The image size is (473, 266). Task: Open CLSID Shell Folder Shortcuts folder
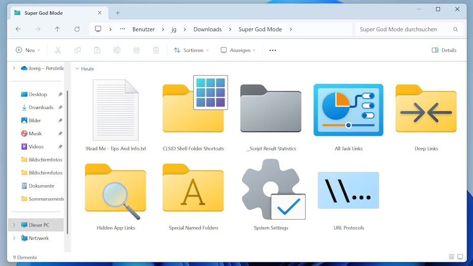point(193,110)
